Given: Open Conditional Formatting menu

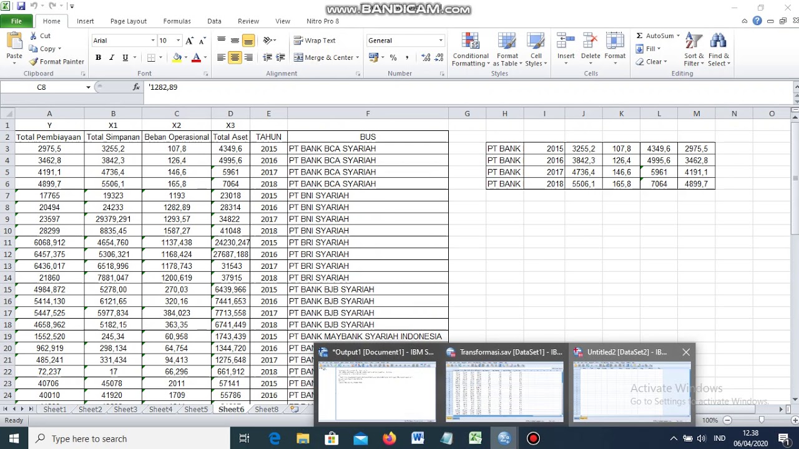Looking at the screenshot, I should point(471,49).
